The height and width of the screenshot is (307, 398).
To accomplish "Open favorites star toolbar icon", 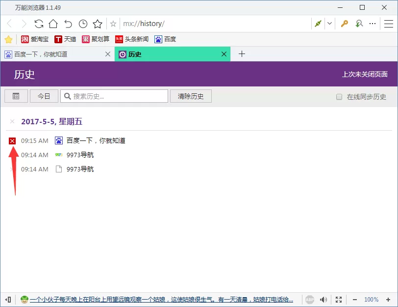I will (98, 24).
